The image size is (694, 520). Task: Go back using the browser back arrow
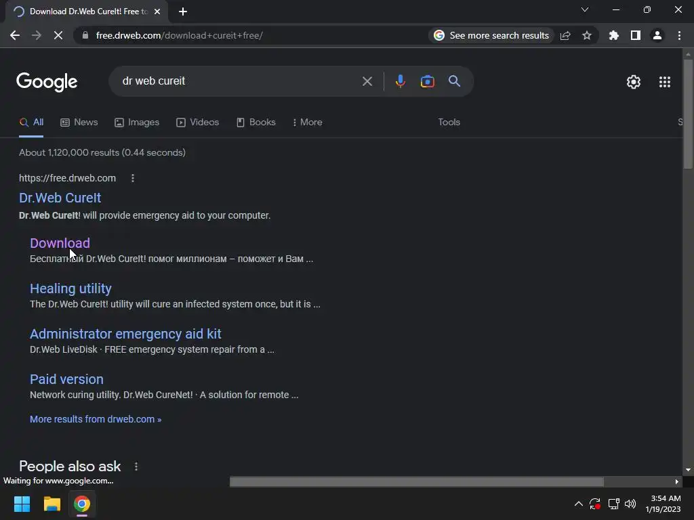point(15,35)
